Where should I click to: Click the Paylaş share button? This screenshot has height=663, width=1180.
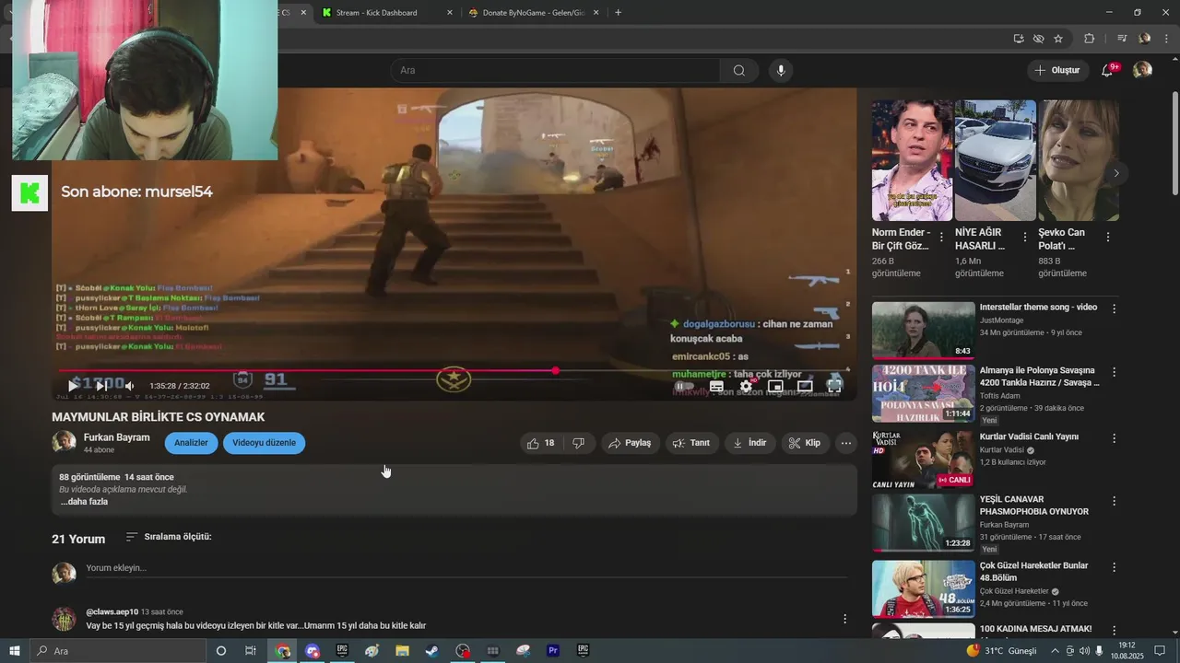coord(630,443)
